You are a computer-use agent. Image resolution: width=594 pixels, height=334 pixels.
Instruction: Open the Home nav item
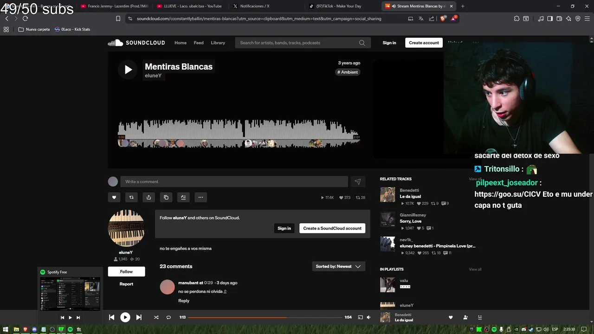tap(181, 43)
